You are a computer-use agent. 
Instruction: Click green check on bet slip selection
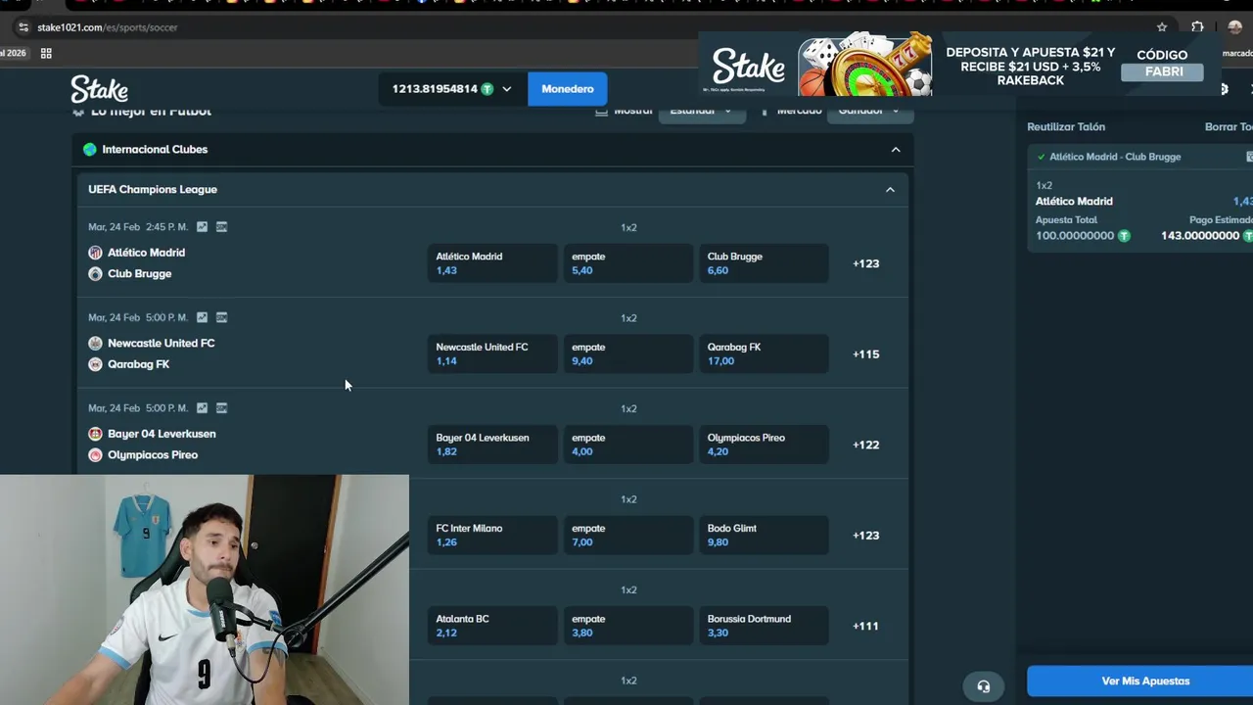(1041, 157)
